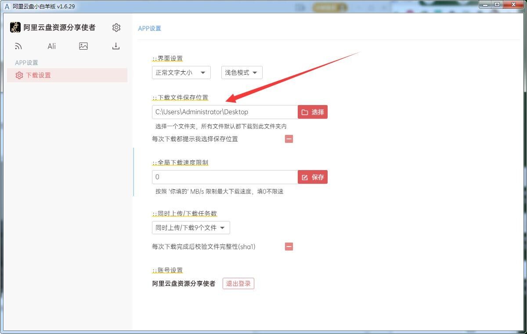Toggle 每次下载都提示我选择保存位置 switch

click(x=289, y=139)
